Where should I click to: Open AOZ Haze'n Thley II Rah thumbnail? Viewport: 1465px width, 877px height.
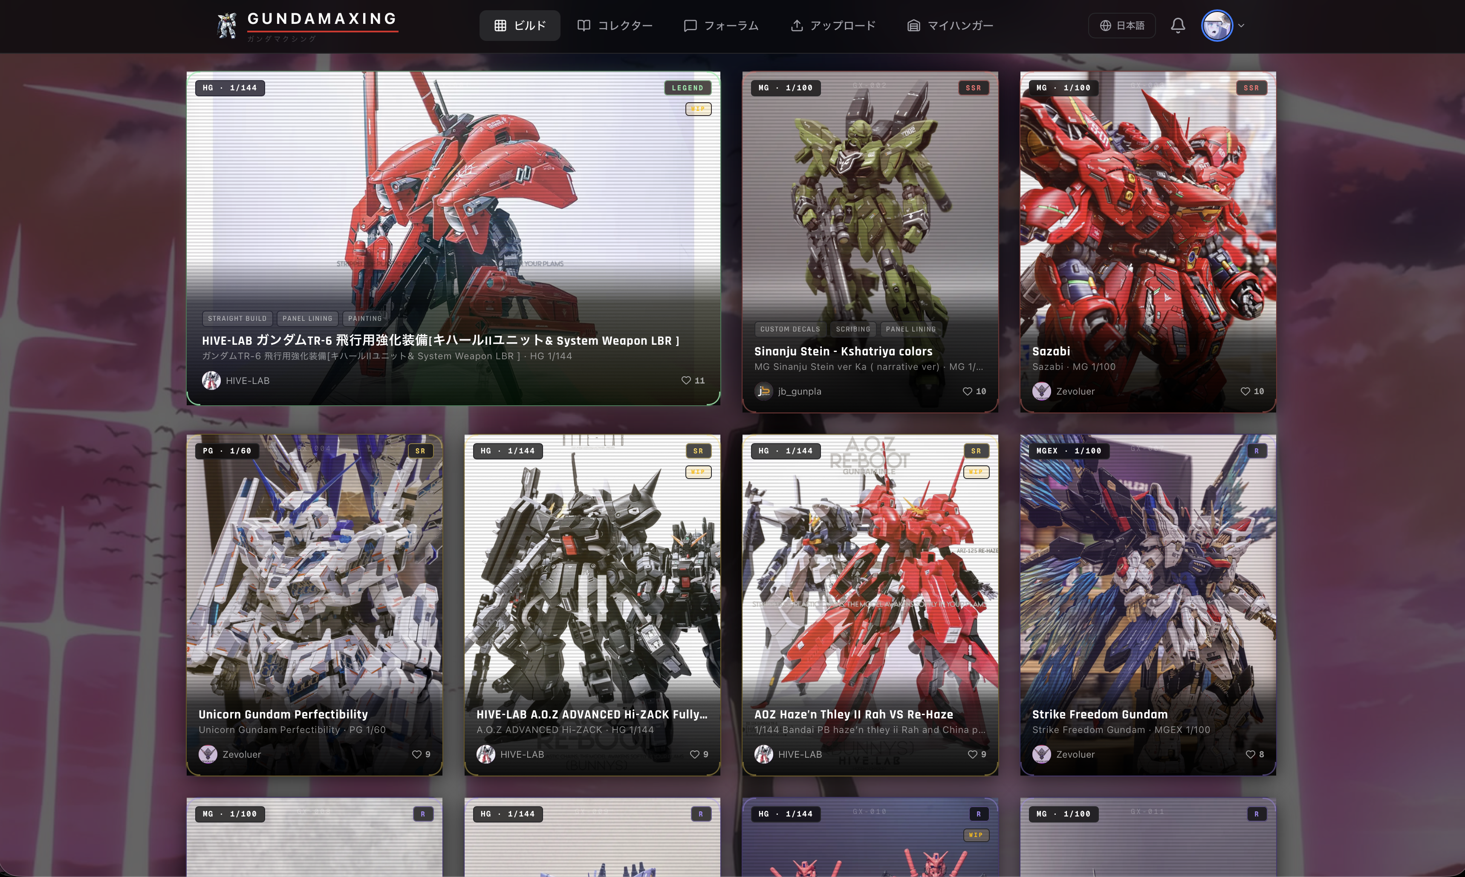tap(870, 579)
